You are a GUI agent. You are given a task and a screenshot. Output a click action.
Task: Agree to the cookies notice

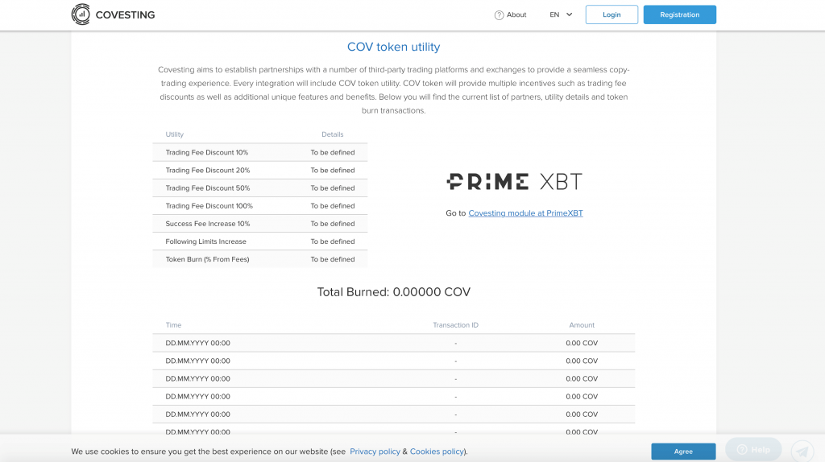(683, 452)
